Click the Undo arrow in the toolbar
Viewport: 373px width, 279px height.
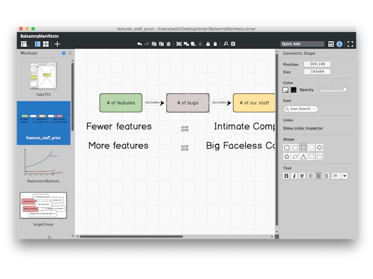pos(140,44)
